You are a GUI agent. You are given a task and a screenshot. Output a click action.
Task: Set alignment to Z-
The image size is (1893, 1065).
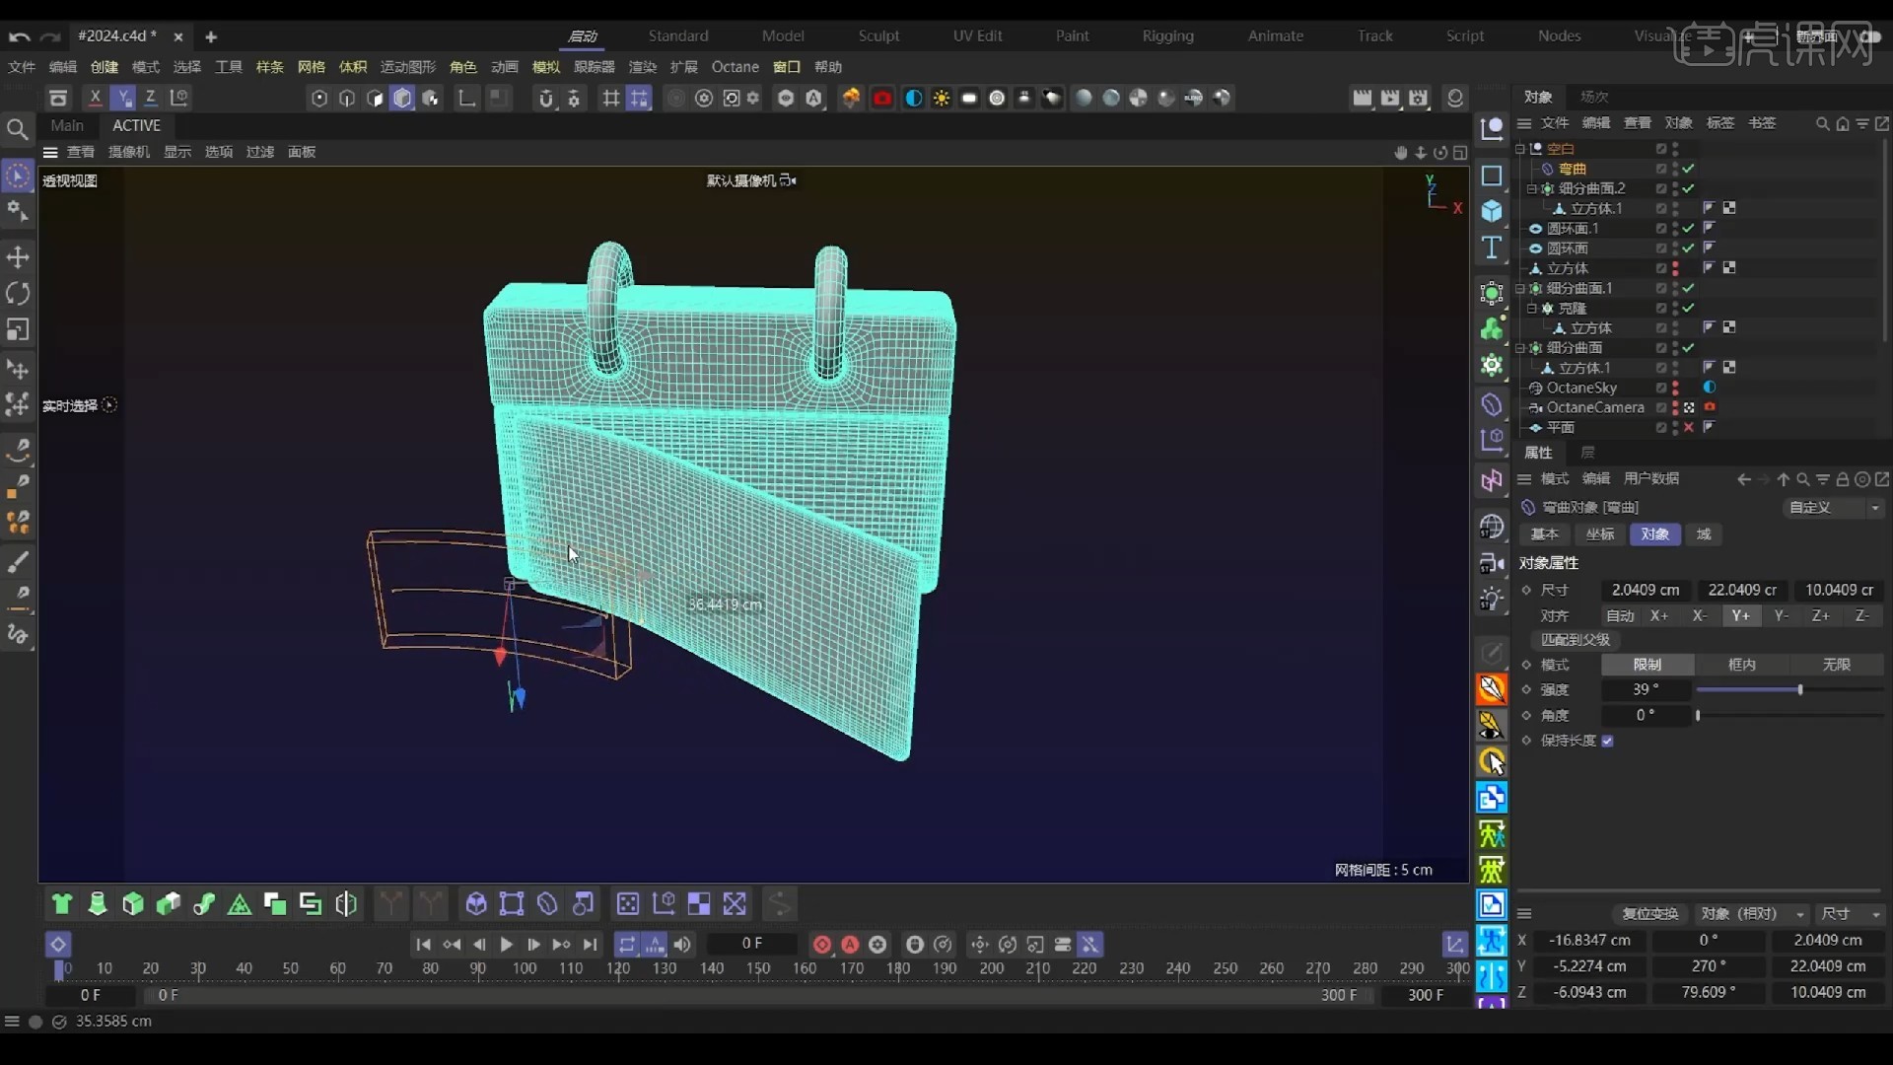pyautogui.click(x=1862, y=616)
